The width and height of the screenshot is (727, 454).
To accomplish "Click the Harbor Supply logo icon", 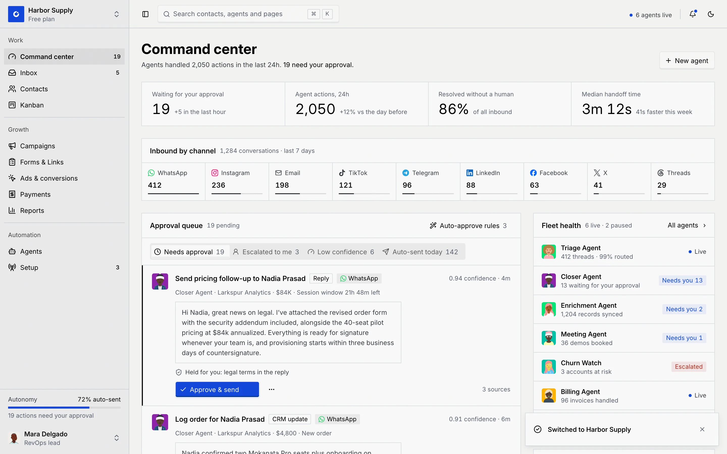I will tap(16, 14).
